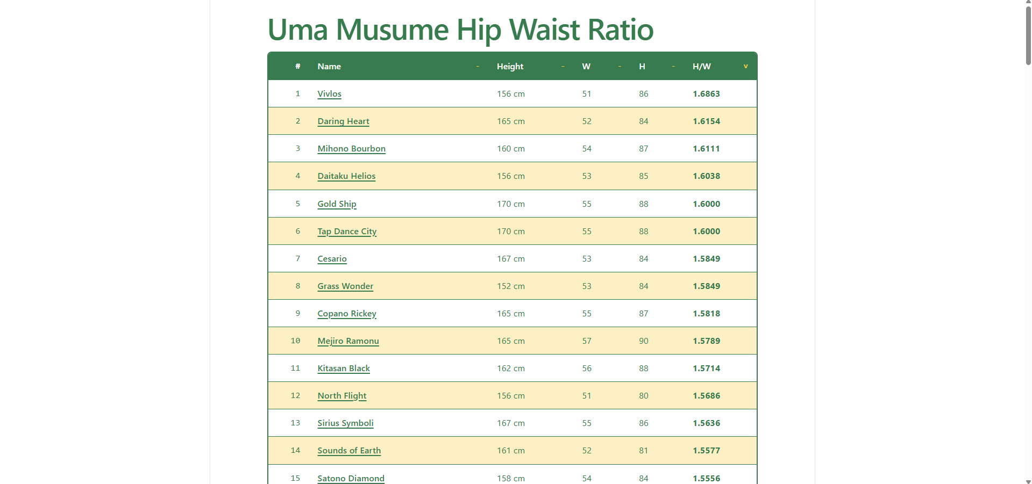Click the Height column sort indicator
Image resolution: width=1032 pixels, height=484 pixels.
point(563,67)
